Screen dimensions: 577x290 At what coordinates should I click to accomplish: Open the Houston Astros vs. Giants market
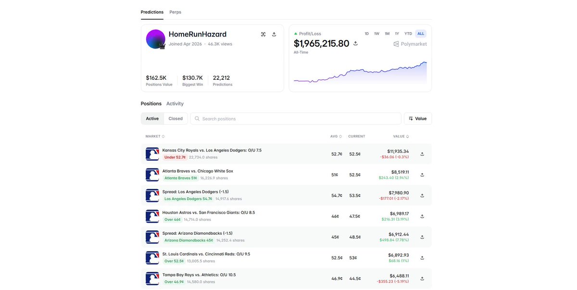pos(209,212)
